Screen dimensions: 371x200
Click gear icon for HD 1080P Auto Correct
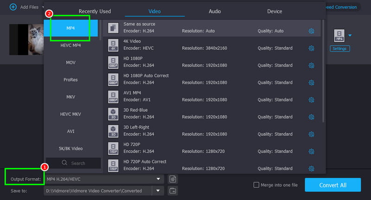pyautogui.click(x=311, y=83)
